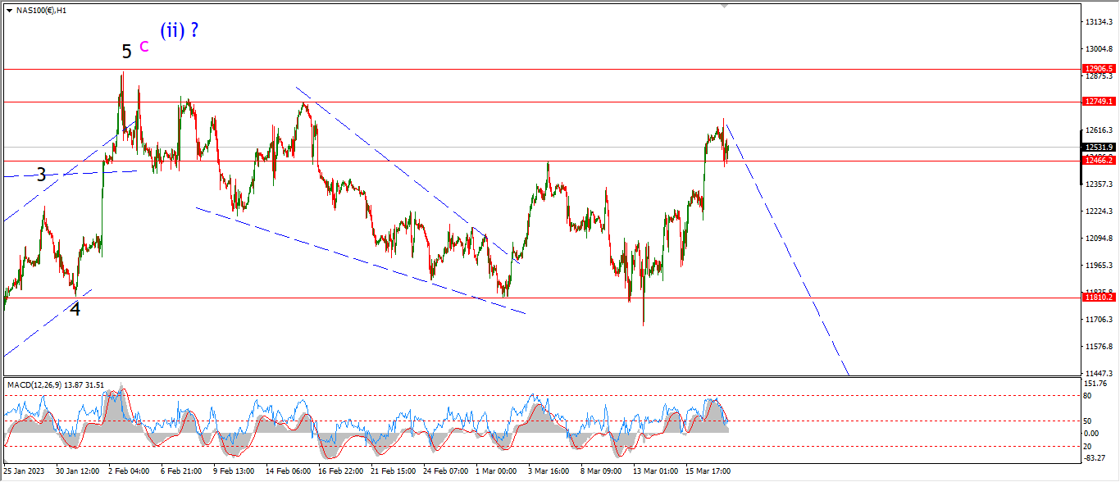The image size is (1120, 482).
Task: Click the 1 Mar 00:00 time label
Action: (x=496, y=471)
